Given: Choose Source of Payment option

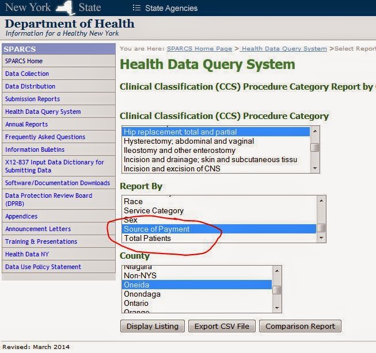Looking at the screenshot, I should [219, 229].
